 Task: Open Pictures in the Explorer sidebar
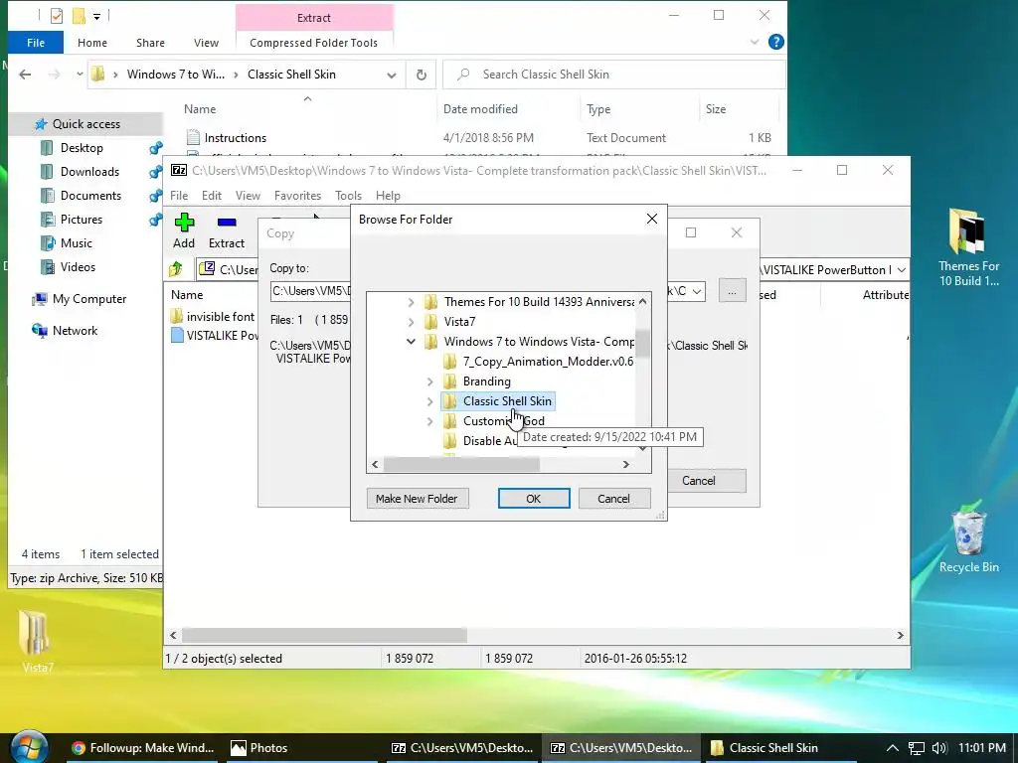point(81,220)
